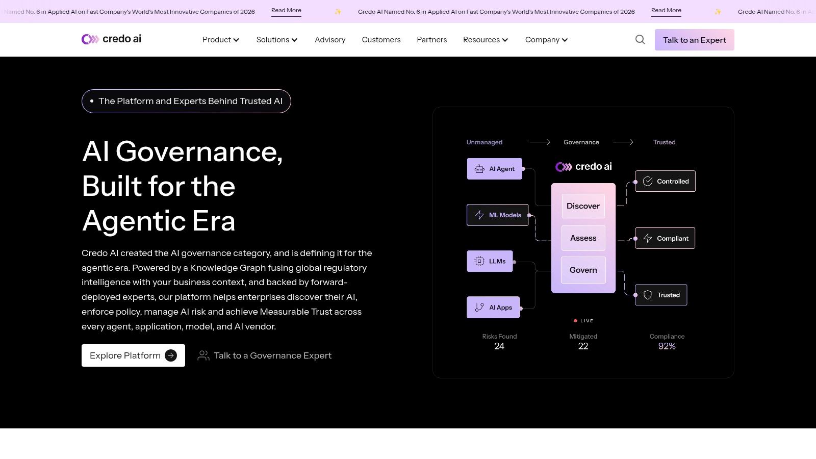Click the Compliance value 92%
This screenshot has height=459, width=816.
[x=667, y=346]
